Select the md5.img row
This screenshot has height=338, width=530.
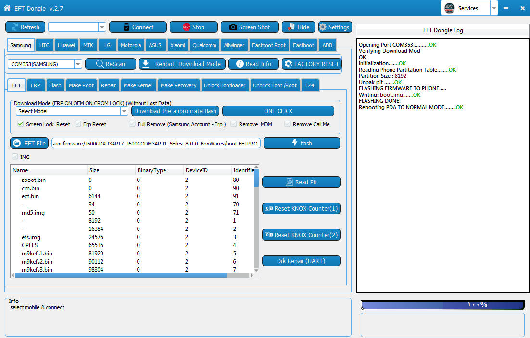(x=133, y=213)
